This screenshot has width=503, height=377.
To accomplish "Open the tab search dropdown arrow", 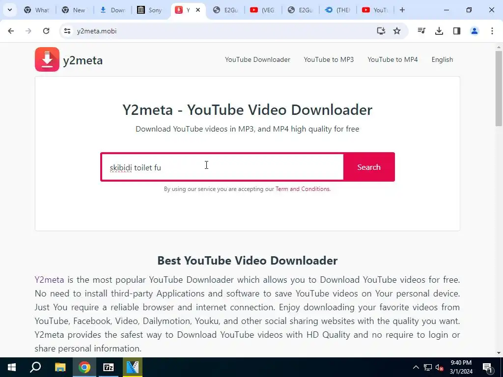I will [x=10, y=10].
